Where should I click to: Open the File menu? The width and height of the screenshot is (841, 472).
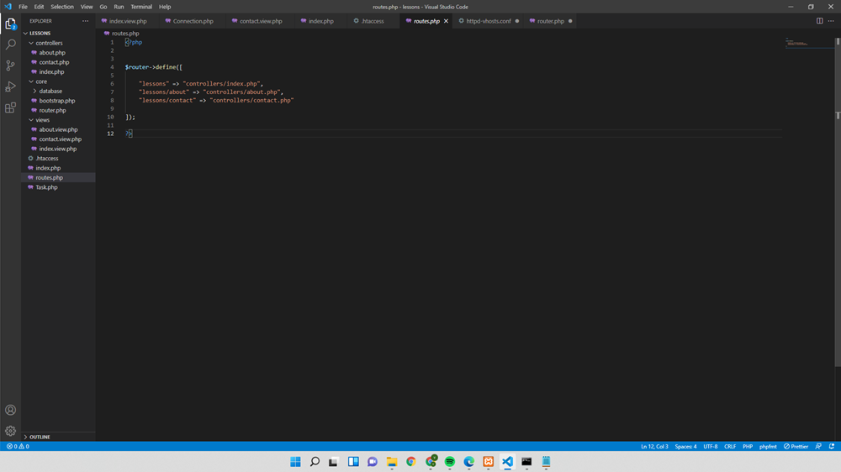23,7
